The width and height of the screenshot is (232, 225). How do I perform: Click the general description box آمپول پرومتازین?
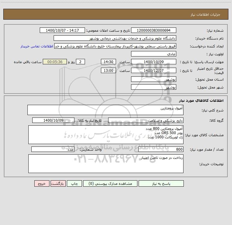click(x=105, y=110)
